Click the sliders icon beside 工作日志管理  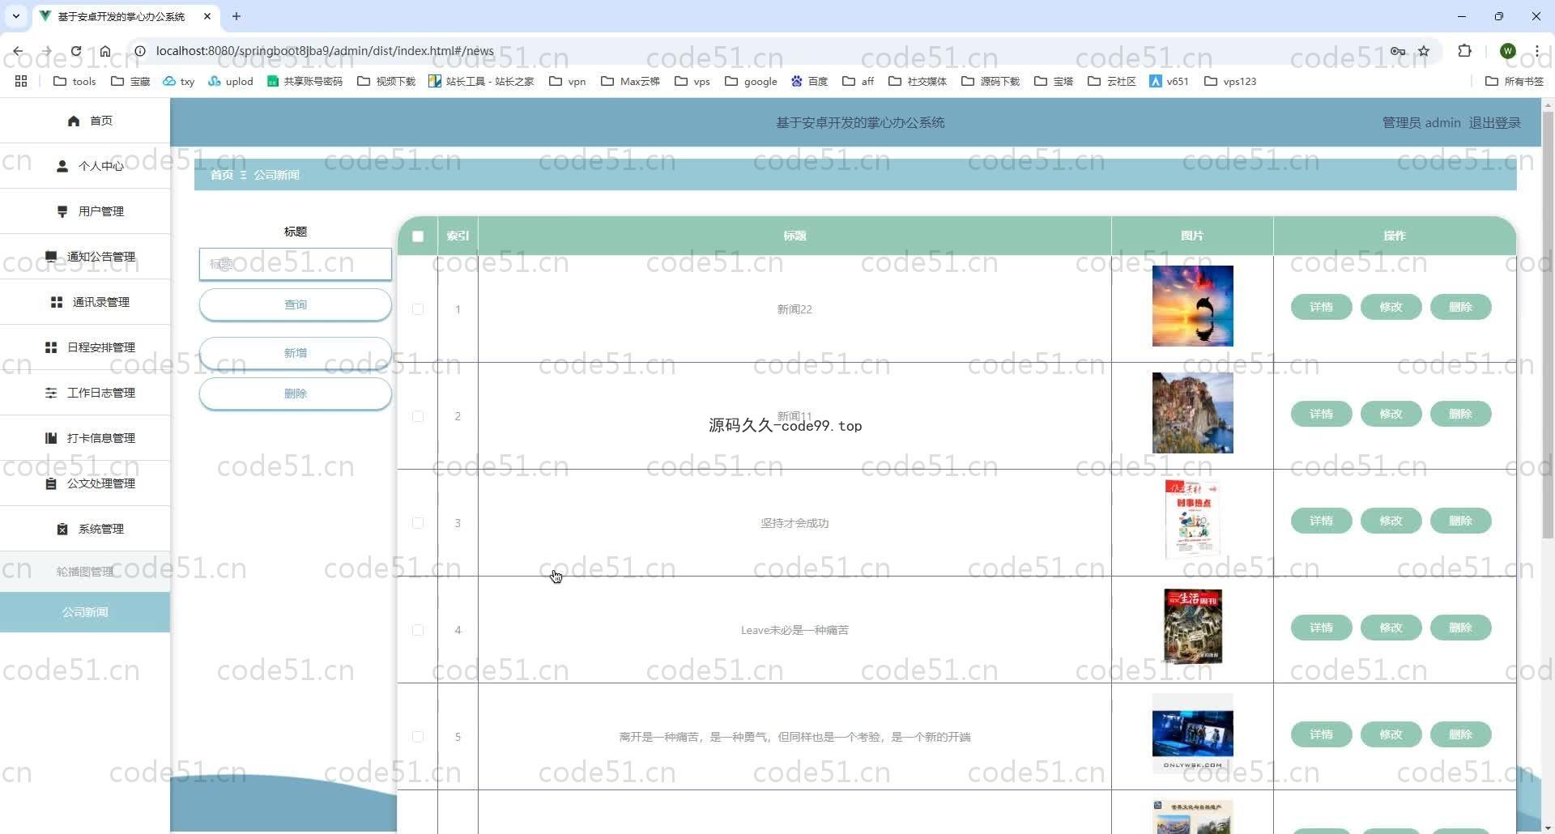click(x=51, y=393)
